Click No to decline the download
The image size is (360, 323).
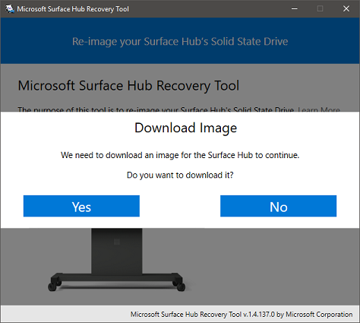pyautogui.click(x=278, y=206)
